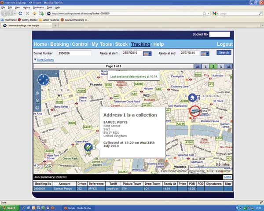Click the Firefox forward navigation arrow
This screenshot has width=264, height=211.
pos(11,13)
